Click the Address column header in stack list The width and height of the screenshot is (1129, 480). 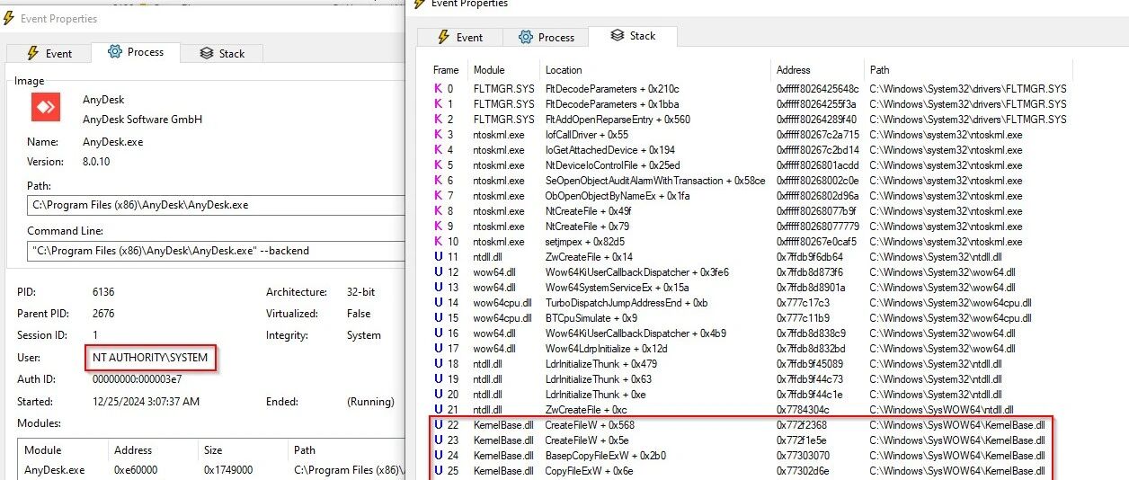[793, 69]
